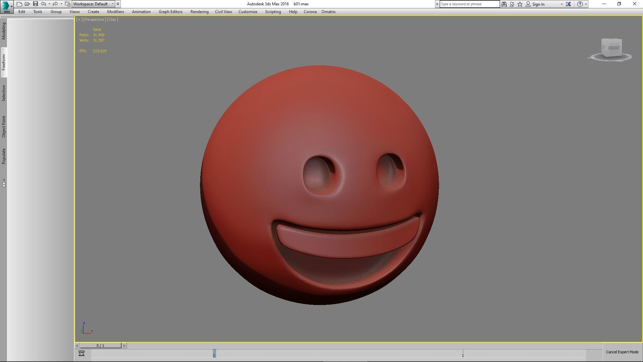Undo the last action with the Undo arrow

(44, 4)
